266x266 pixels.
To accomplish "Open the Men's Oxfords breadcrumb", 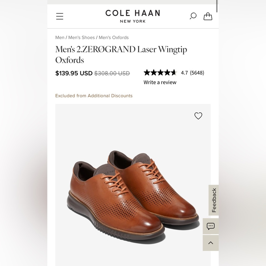I will 113,38.
